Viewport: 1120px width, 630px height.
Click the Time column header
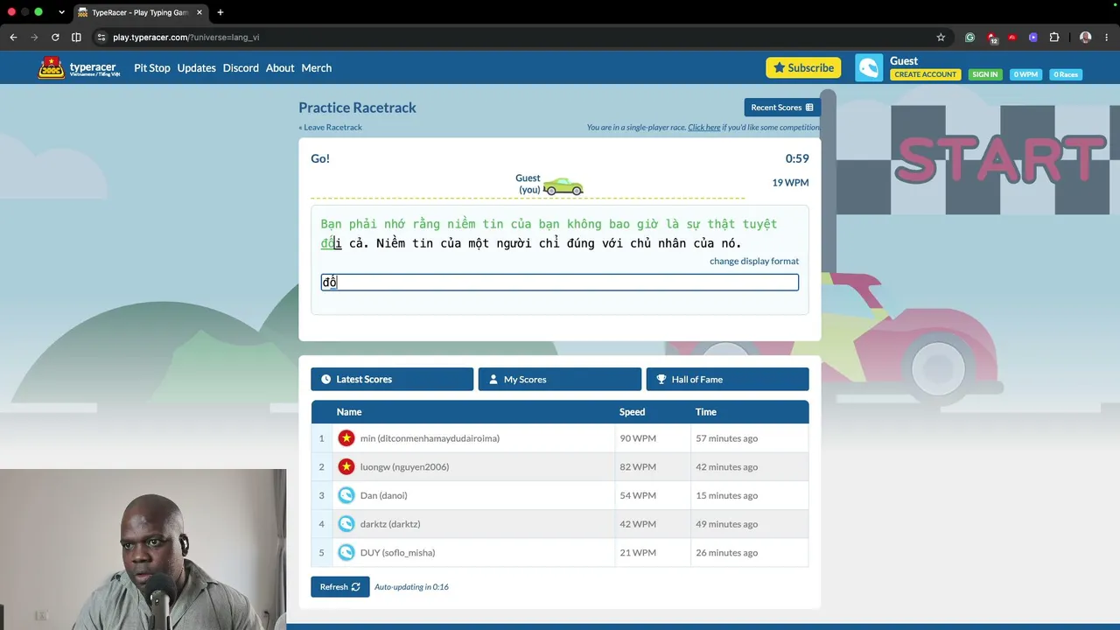(x=706, y=412)
